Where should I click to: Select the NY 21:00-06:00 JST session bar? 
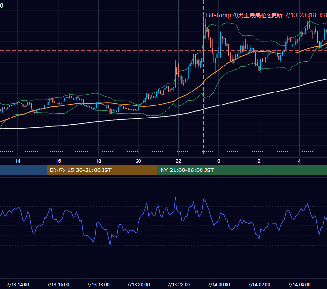point(242,170)
